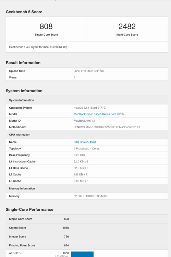Click the Topology value 1 Processor, 4 Cores

pos(87,148)
